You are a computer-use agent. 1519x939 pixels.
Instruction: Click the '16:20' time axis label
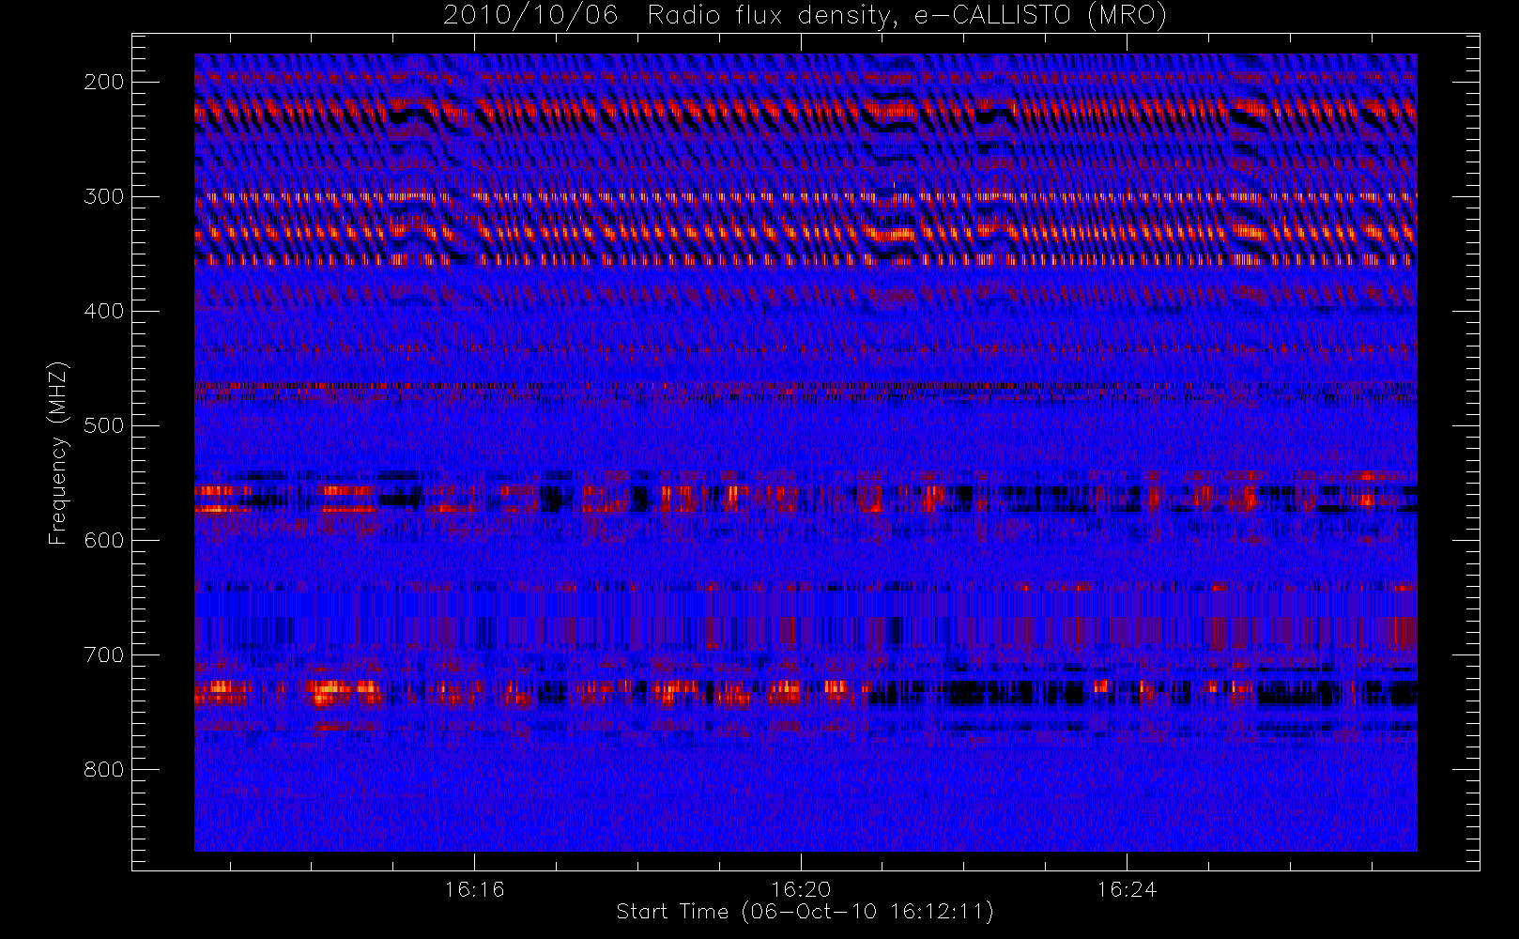point(801,888)
